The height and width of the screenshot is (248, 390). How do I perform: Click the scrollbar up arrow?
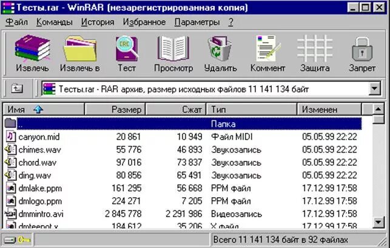(378, 109)
